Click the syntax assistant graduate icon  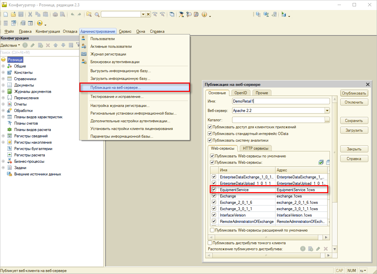181,14
